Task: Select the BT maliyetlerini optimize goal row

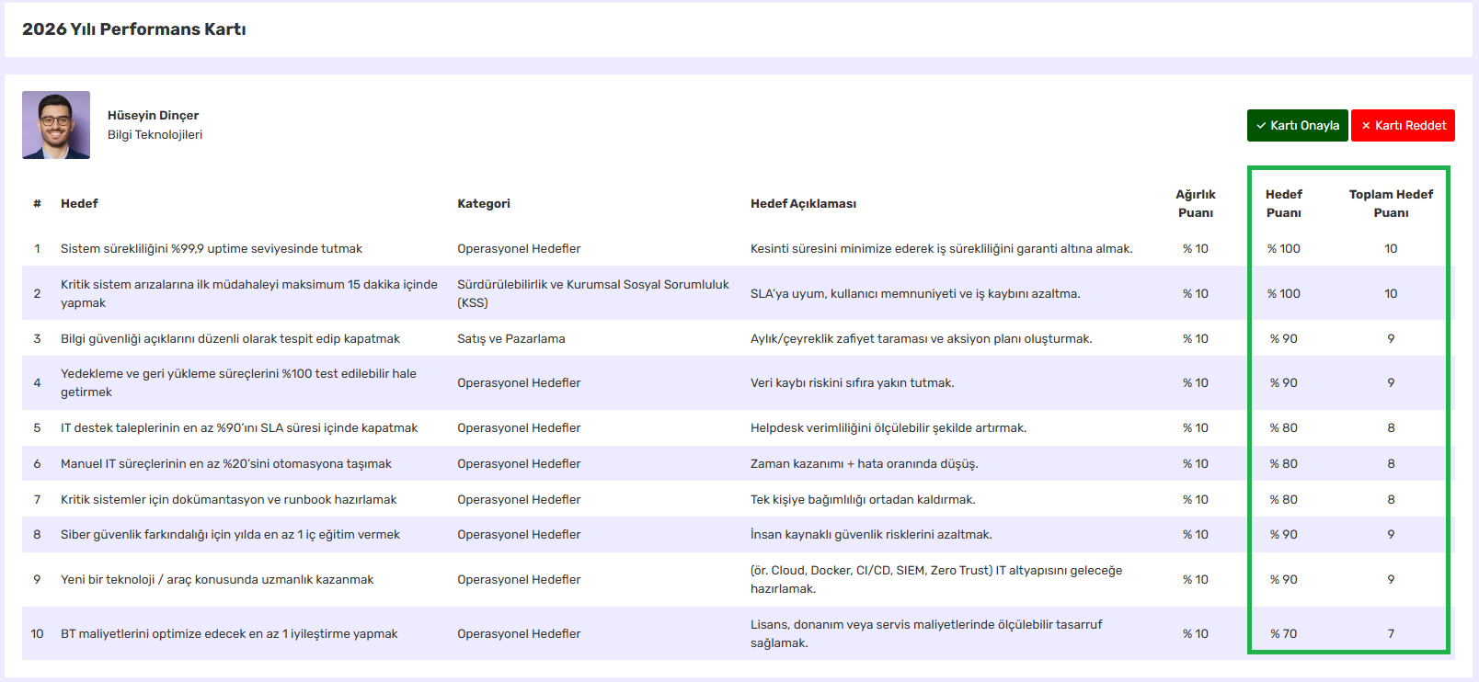Action: coord(229,634)
